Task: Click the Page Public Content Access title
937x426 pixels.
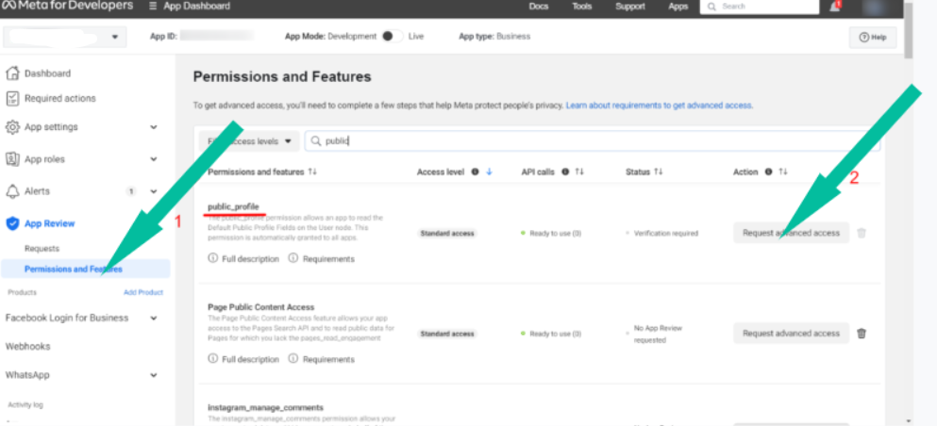Action: coord(261,307)
